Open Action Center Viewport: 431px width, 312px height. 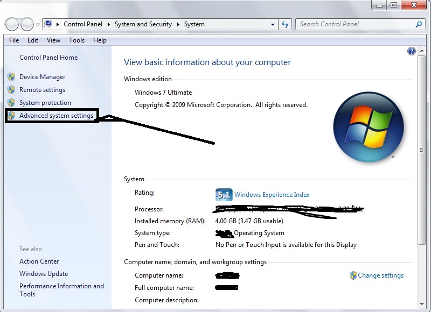point(39,261)
